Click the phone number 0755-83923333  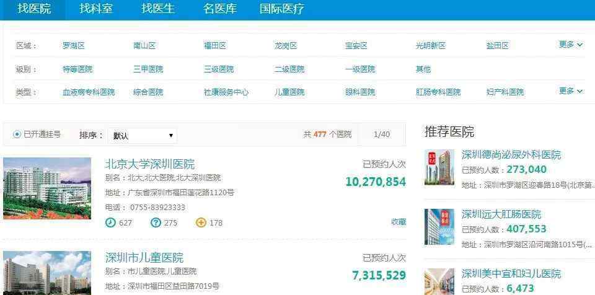tap(157, 208)
